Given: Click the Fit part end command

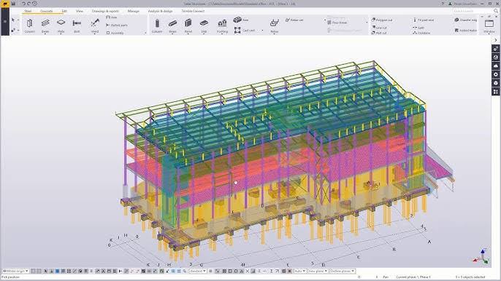Looking at the screenshot, I should (x=424, y=20).
